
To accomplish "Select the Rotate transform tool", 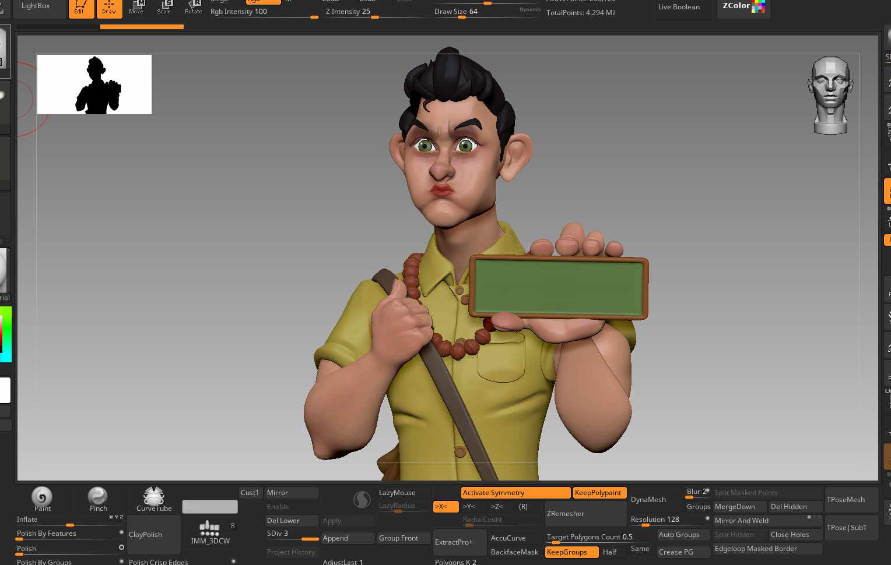I will coord(193,8).
